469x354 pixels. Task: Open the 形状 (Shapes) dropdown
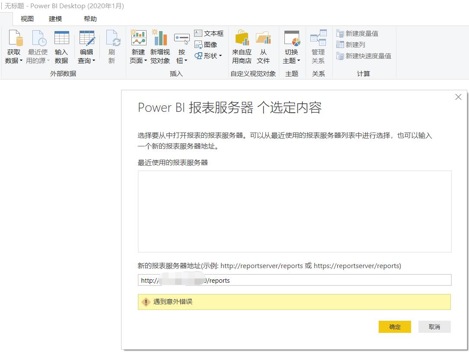220,56
